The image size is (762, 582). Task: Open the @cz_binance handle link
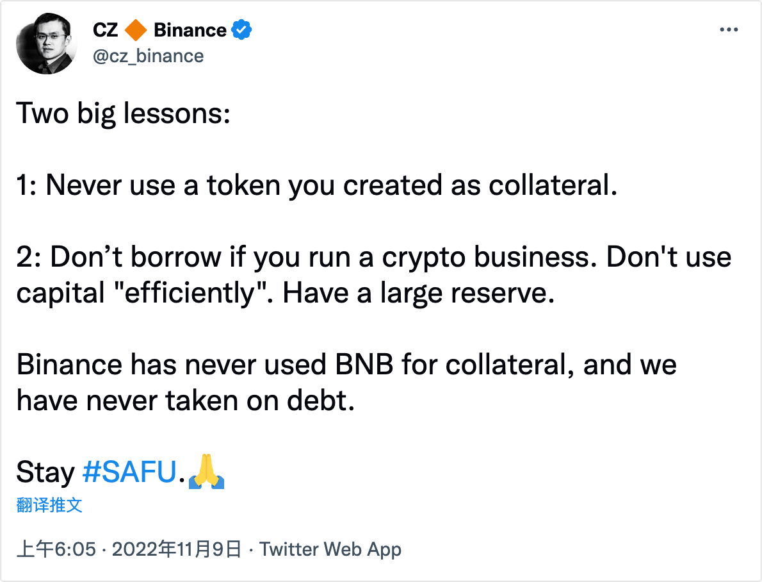coord(148,56)
